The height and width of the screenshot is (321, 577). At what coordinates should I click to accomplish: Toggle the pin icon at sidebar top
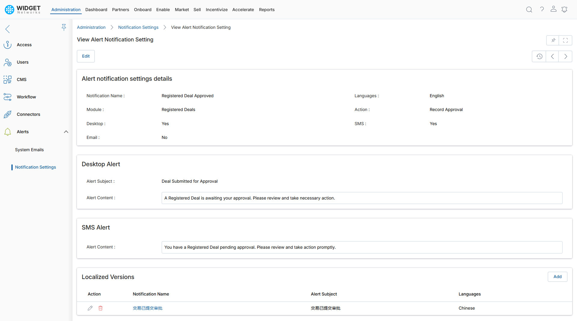tap(64, 27)
